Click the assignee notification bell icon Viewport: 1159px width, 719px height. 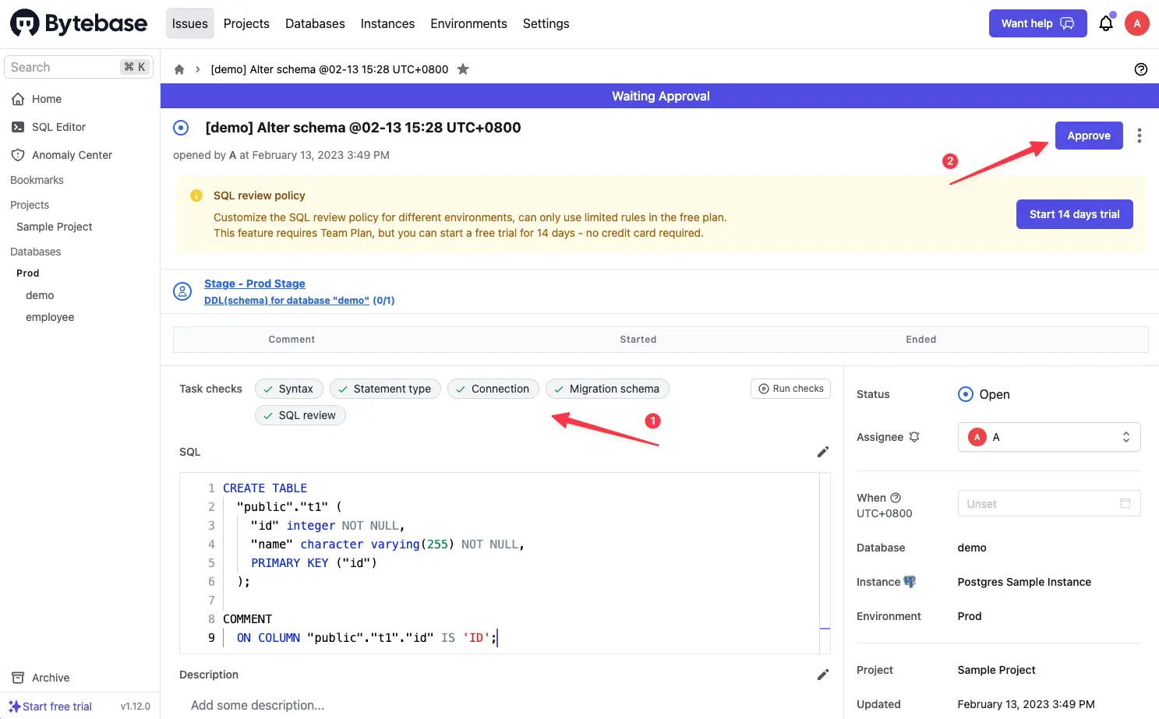coord(914,437)
